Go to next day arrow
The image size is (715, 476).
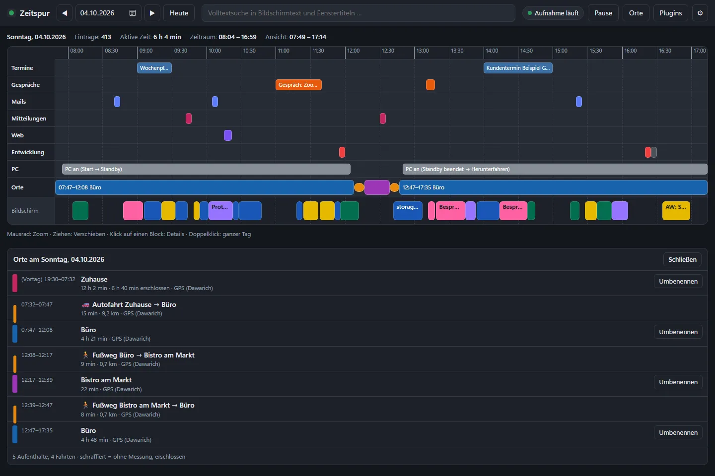point(152,13)
